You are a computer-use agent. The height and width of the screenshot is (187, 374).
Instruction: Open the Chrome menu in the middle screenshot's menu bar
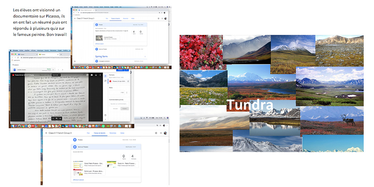click(15, 51)
